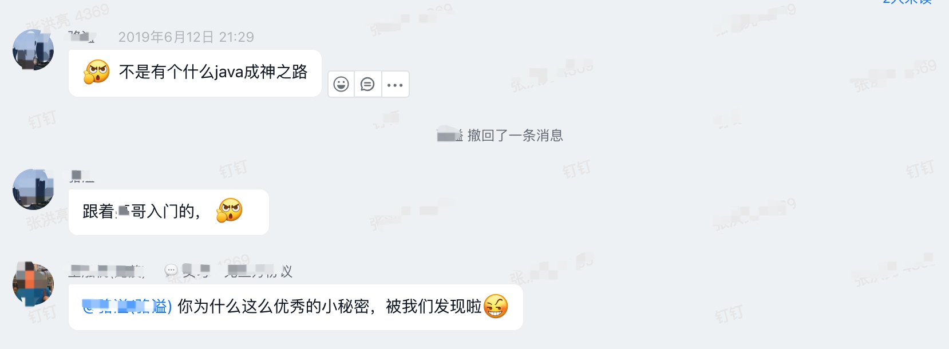Open the emoji reaction picker on java message
Screen dimensions: 949x349
point(341,85)
